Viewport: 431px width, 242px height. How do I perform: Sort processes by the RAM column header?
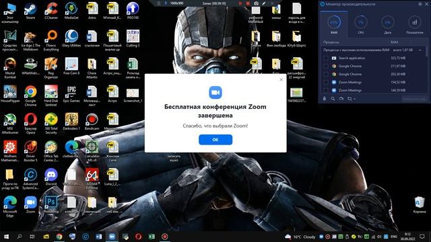coord(394,42)
